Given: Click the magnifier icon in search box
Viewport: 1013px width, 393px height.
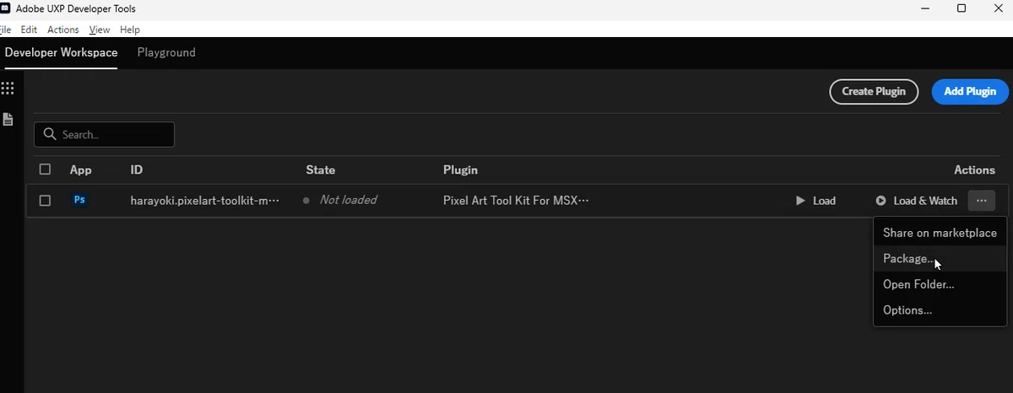Looking at the screenshot, I should 50,134.
